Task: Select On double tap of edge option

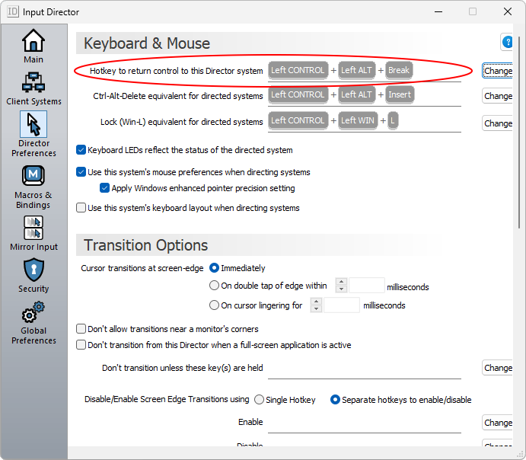Action: tap(215, 286)
